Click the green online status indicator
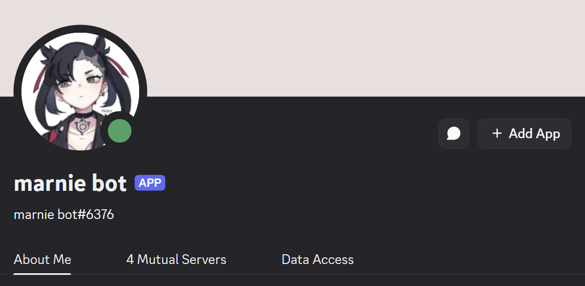The height and width of the screenshot is (286, 585). (120, 131)
